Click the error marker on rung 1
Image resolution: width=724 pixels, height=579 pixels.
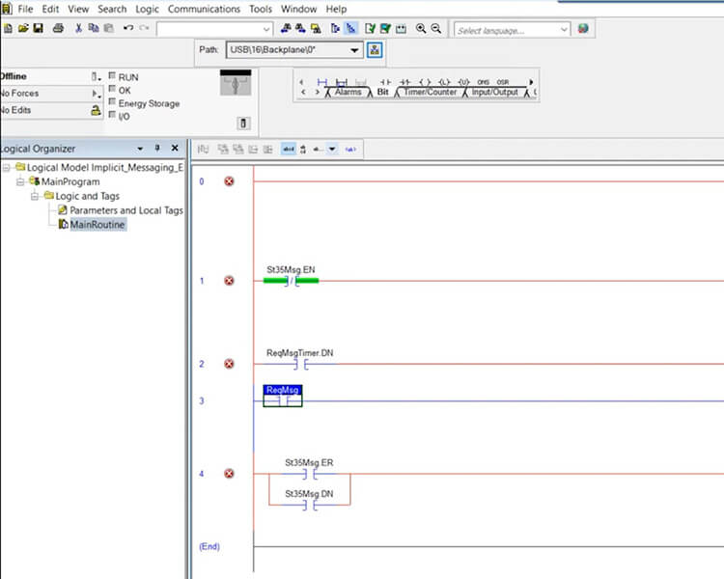click(229, 281)
